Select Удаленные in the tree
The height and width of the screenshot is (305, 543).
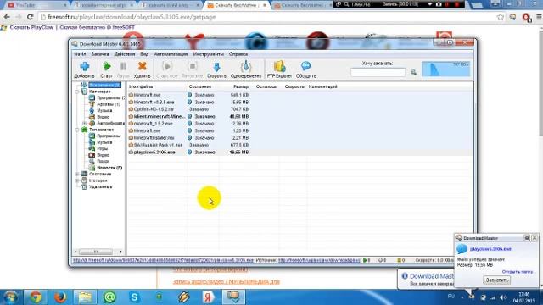[101, 186]
